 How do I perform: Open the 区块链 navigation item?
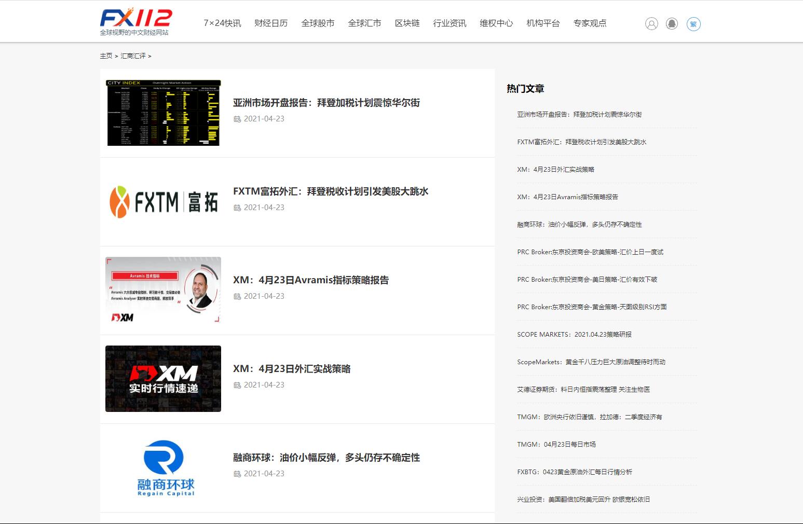(x=407, y=23)
